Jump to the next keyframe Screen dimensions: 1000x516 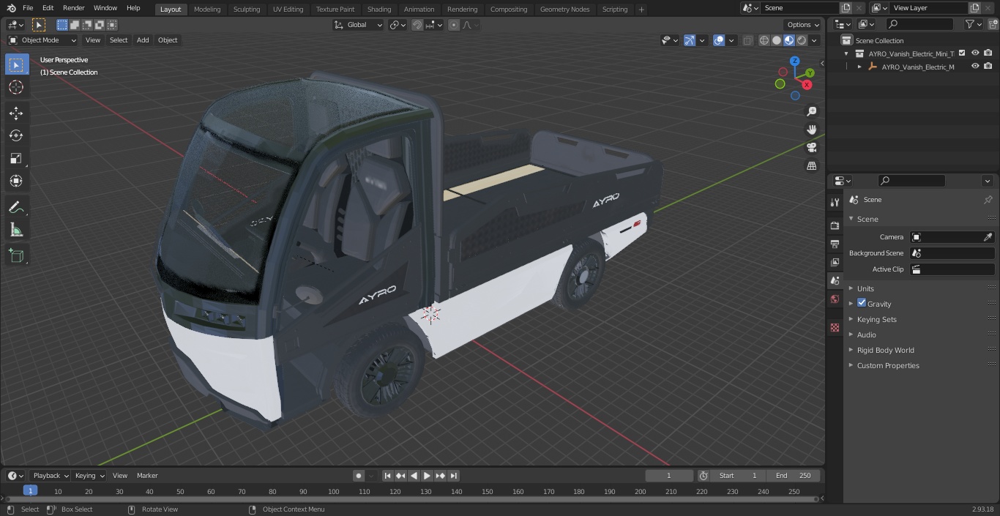pyautogui.click(x=441, y=476)
